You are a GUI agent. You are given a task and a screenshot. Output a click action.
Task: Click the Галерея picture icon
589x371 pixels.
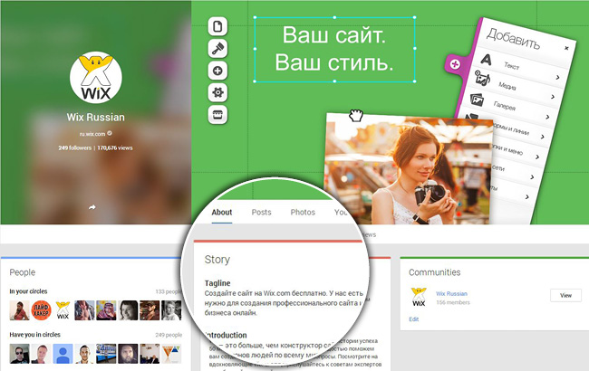477,100
